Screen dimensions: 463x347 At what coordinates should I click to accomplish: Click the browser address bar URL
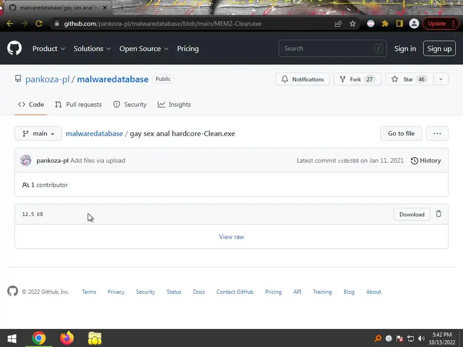163,23
